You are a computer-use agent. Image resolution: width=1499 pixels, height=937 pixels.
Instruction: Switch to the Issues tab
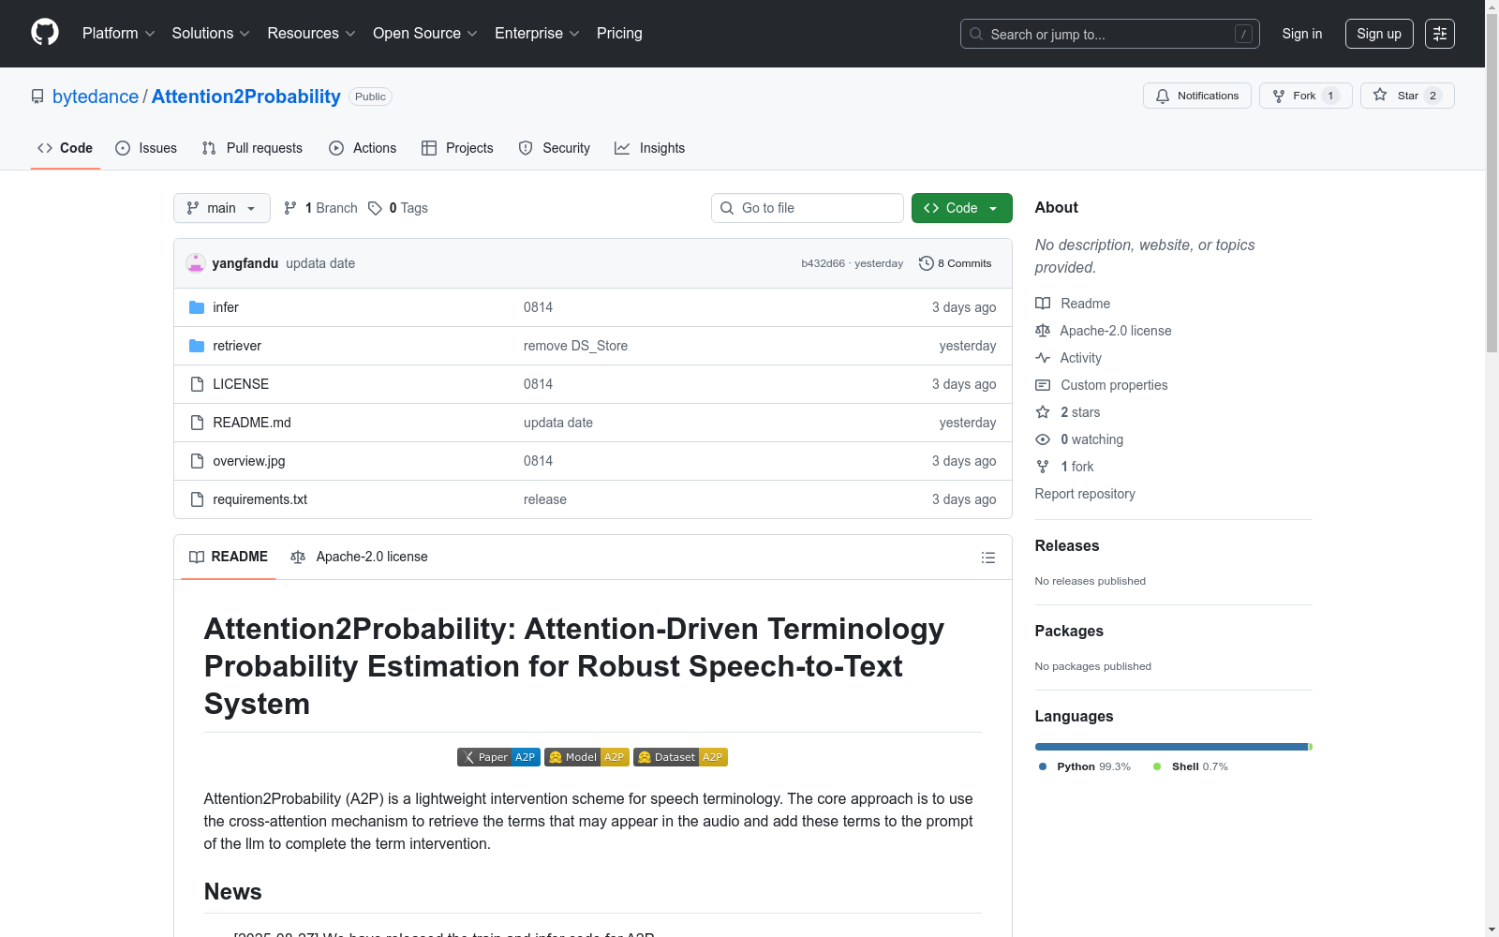point(146,148)
